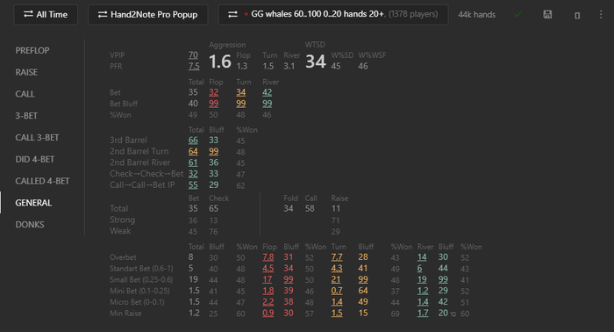Switch to the PREFLOP tab

32,51
